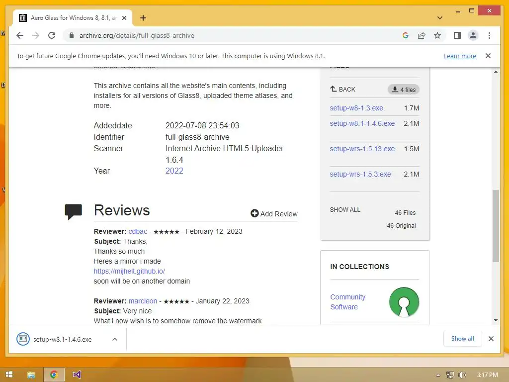Click the Chrome taskbar icon
Image resolution: width=509 pixels, height=382 pixels.
coord(54,375)
